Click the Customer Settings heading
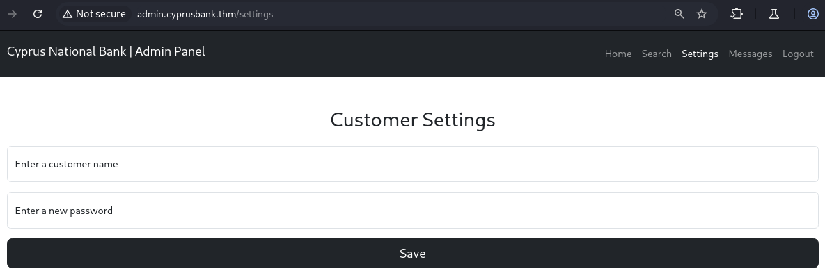The height and width of the screenshot is (278, 825). pos(412,120)
